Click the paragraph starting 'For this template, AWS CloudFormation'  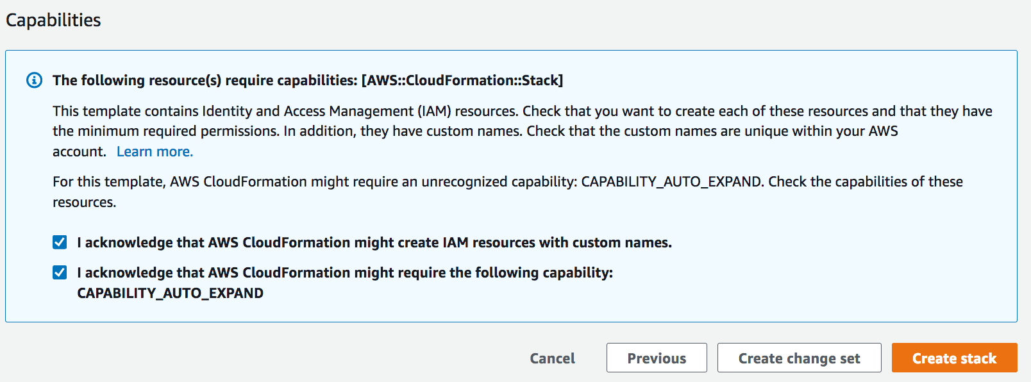tap(508, 192)
